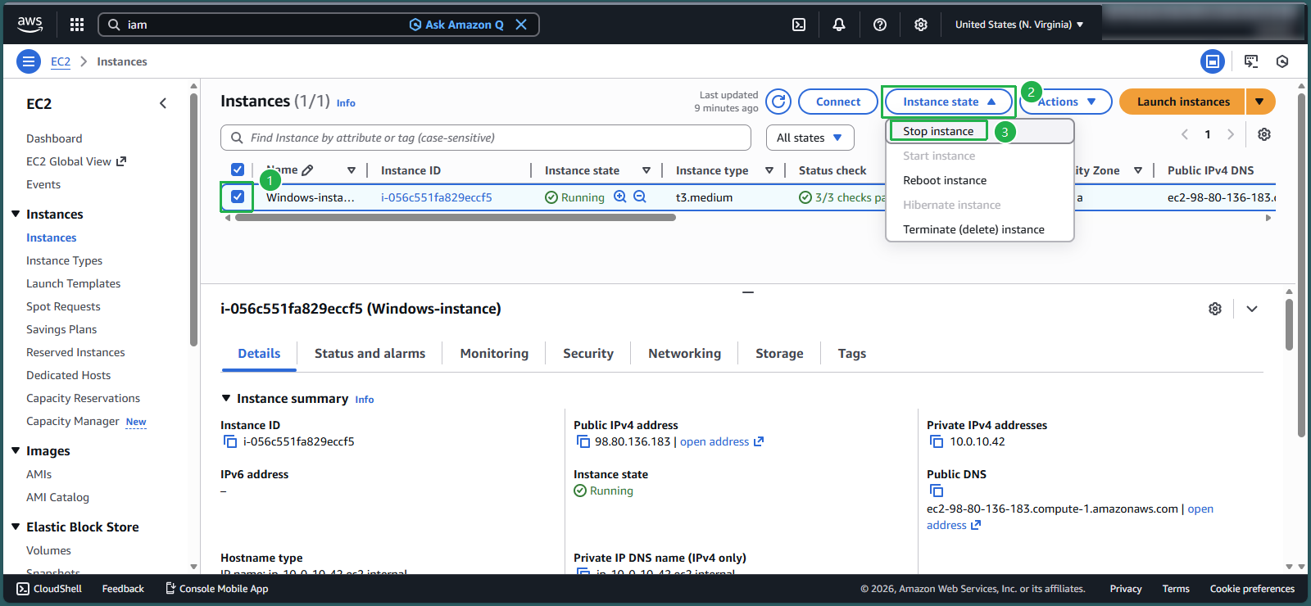Sort by the Instance state column arrow

point(646,170)
